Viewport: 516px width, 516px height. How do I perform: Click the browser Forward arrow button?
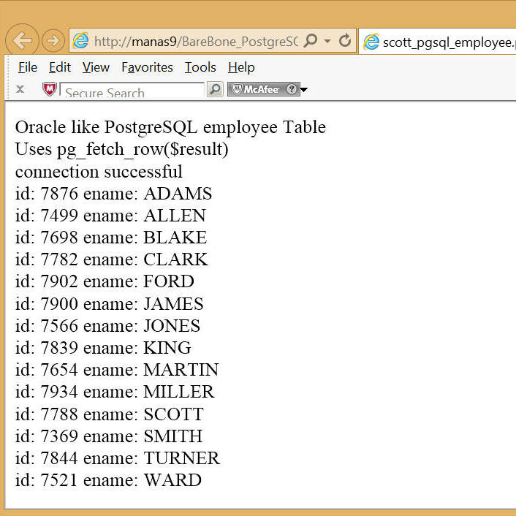click(x=53, y=41)
